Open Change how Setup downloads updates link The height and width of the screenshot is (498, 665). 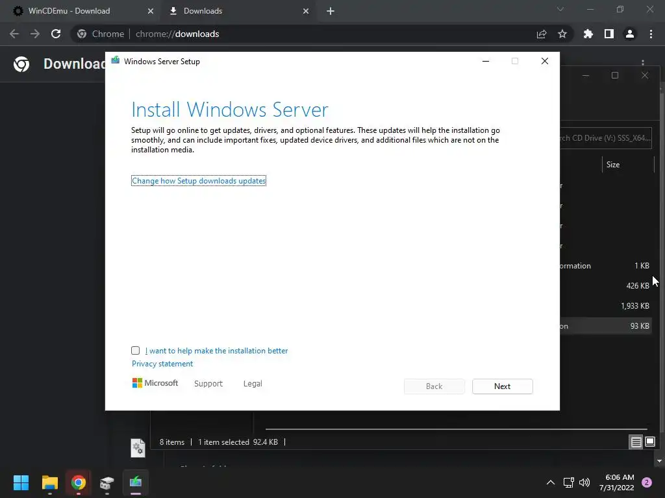point(199,181)
